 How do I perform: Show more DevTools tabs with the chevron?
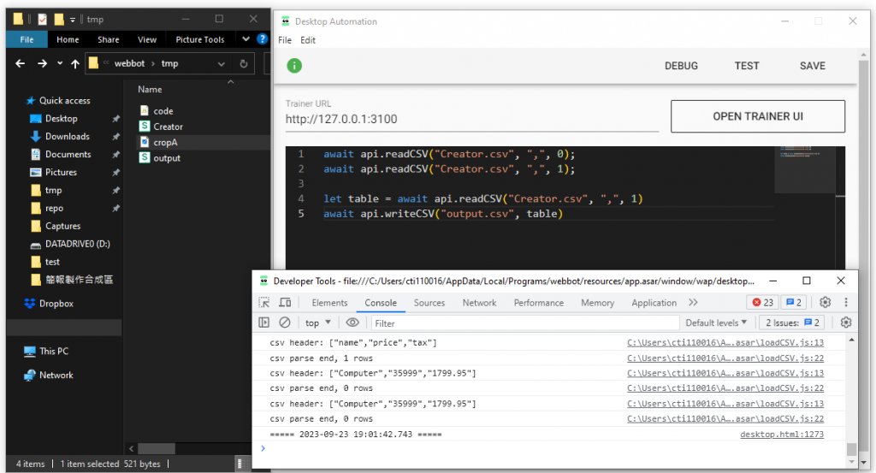pos(693,302)
